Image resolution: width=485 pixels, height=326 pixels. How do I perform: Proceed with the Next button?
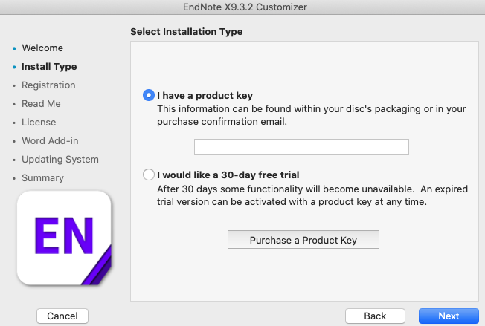coord(449,316)
